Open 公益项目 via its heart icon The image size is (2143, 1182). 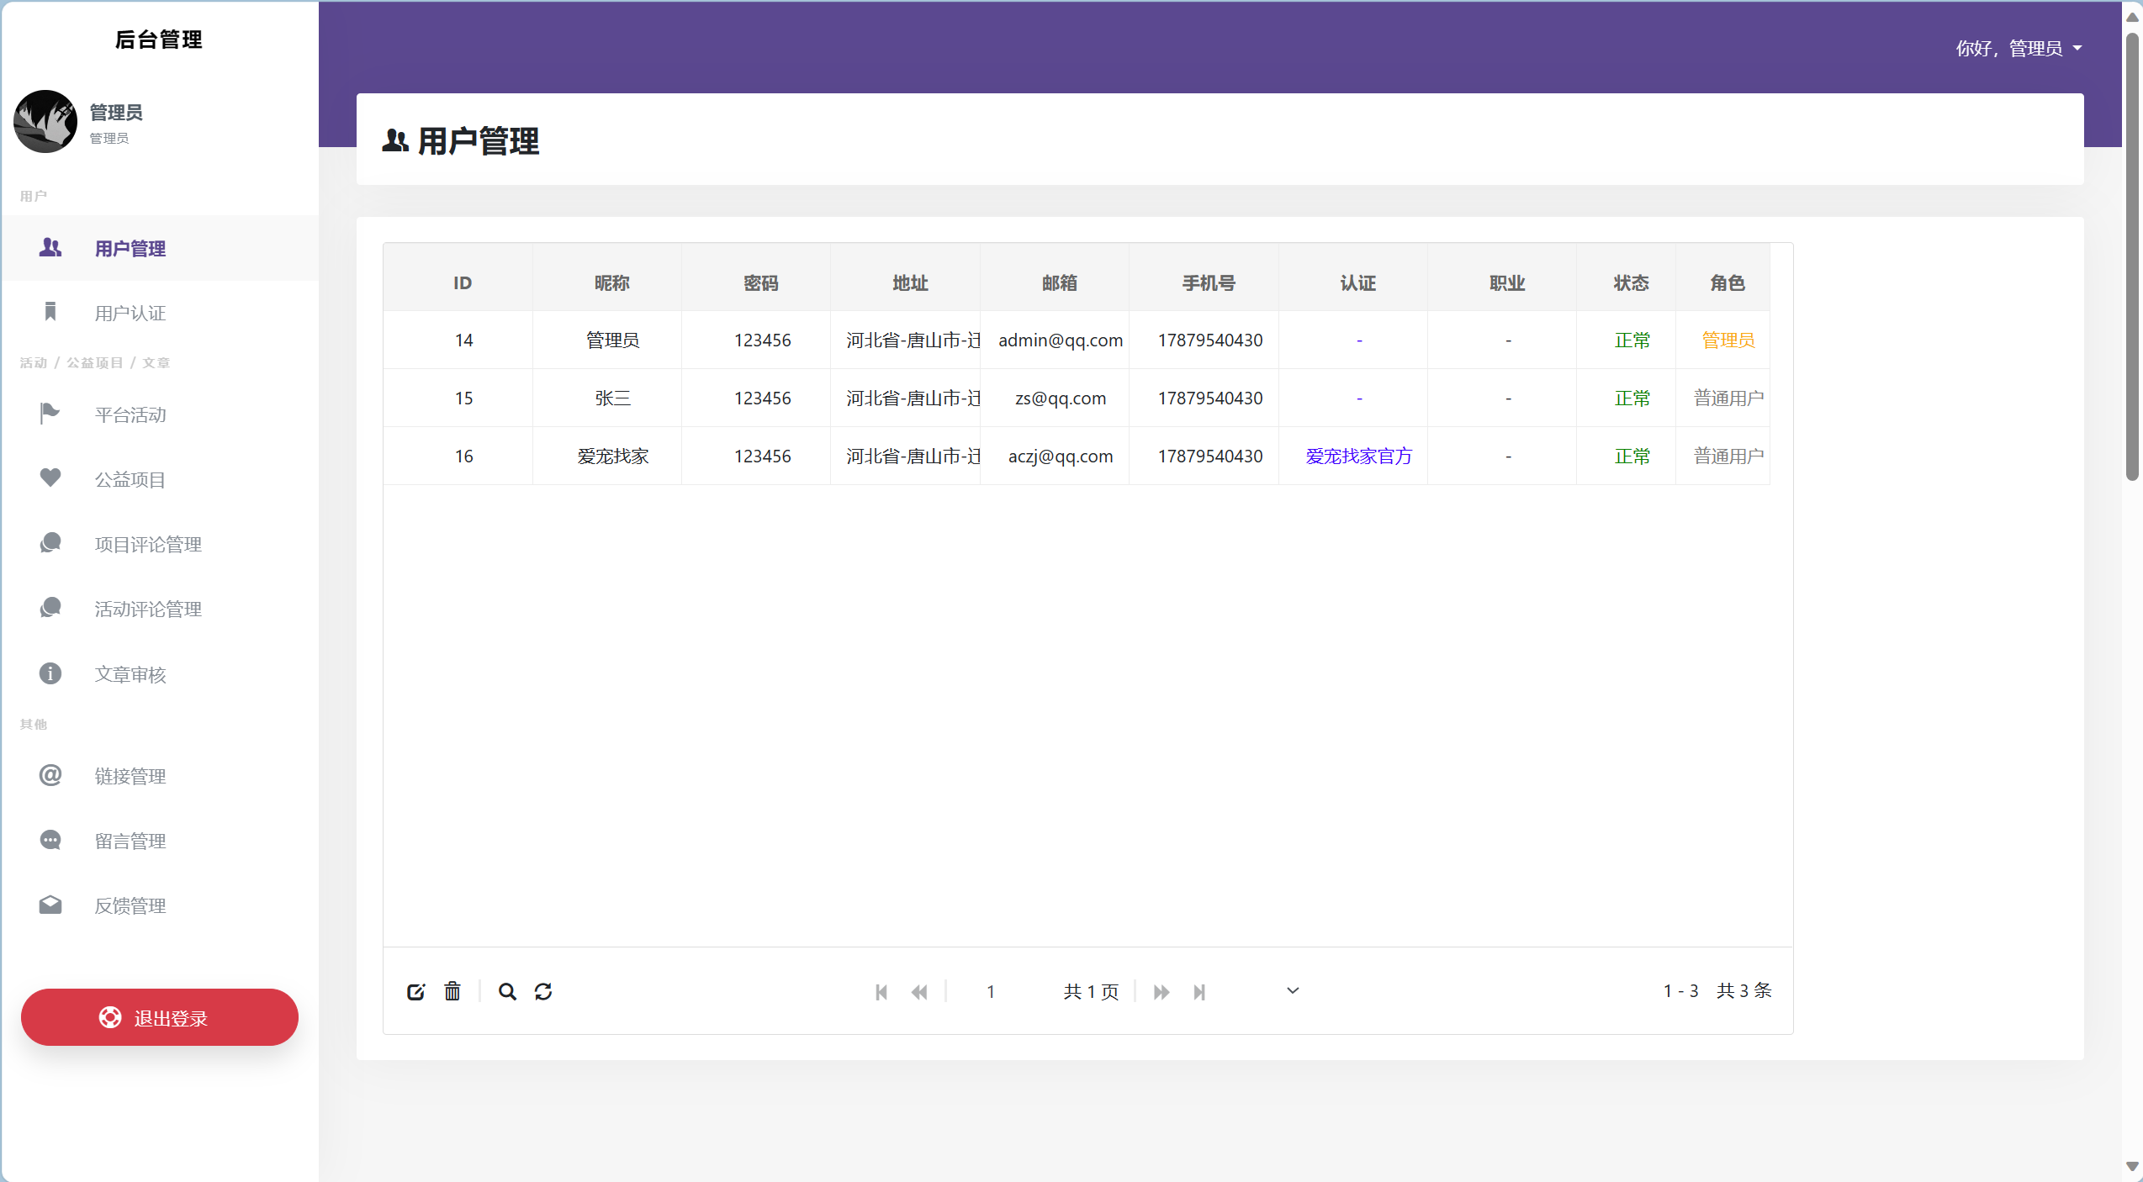click(50, 478)
